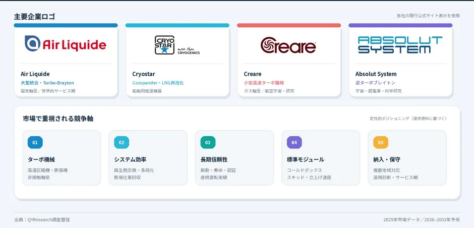The width and height of the screenshot is (474, 228).
Task: Click the '出典：QYResearch調査整理' source footer
Action: pos(42,220)
